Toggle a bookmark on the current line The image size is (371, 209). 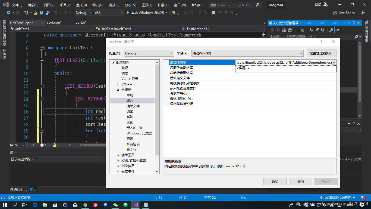tap(214, 13)
